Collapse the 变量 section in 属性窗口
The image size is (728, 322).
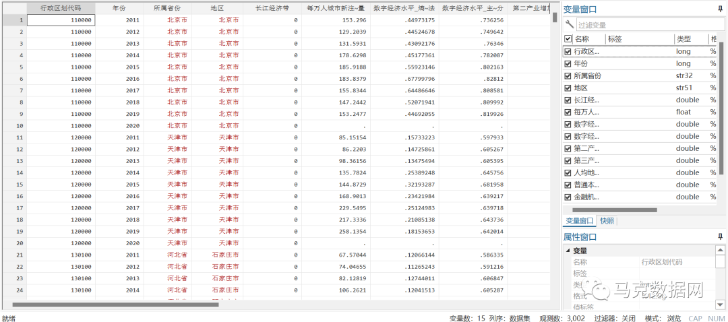click(568, 251)
